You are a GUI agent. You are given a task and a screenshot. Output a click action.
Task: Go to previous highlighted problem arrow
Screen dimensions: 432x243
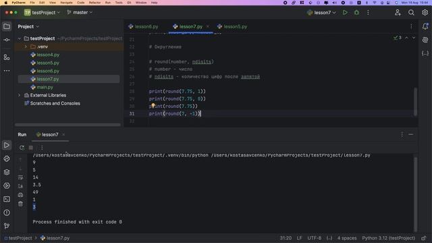coord(406,38)
